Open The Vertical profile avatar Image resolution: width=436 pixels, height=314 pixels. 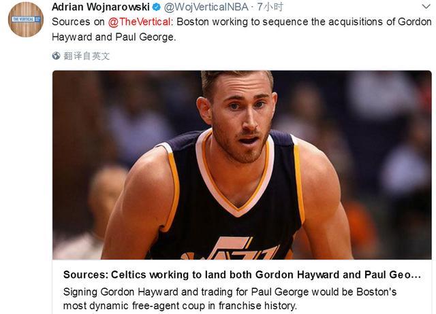pos(26,20)
